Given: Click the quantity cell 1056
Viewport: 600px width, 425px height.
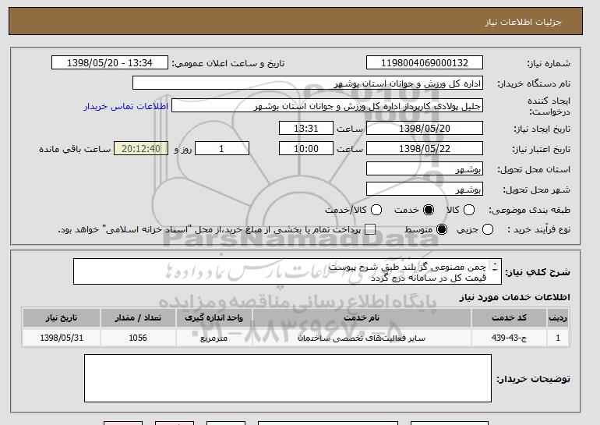Looking at the screenshot, I should (x=138, y=338).
